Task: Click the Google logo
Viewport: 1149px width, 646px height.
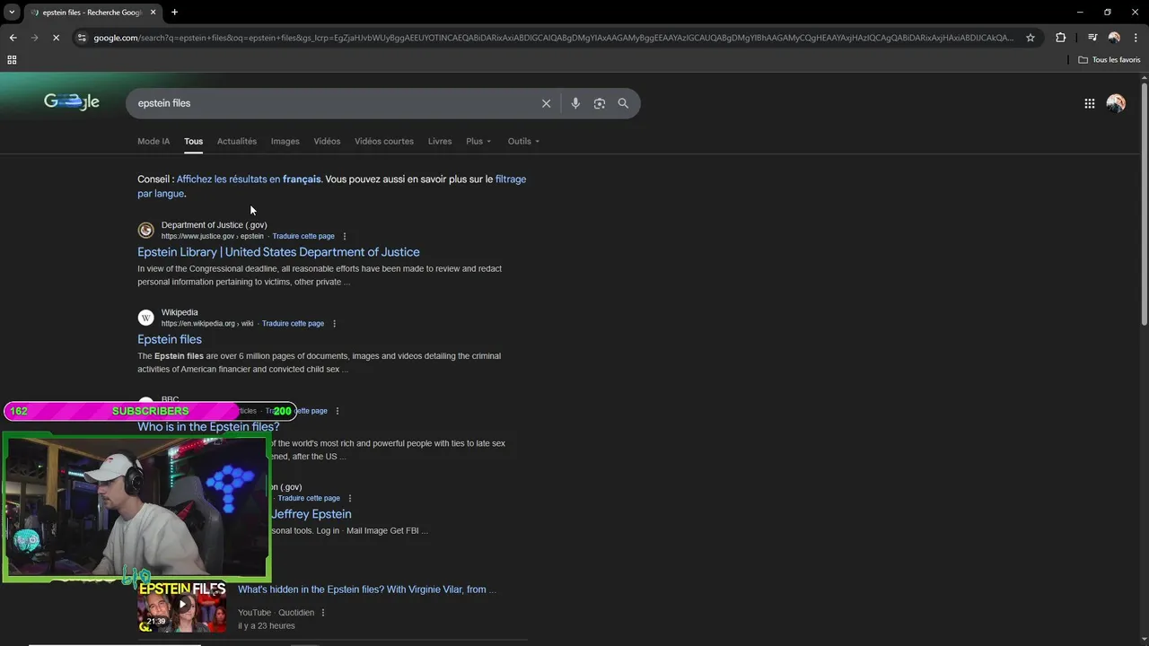Action: [x=72, y=102]
